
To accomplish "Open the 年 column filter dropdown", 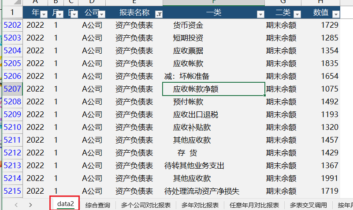I will tap(44, 15).
